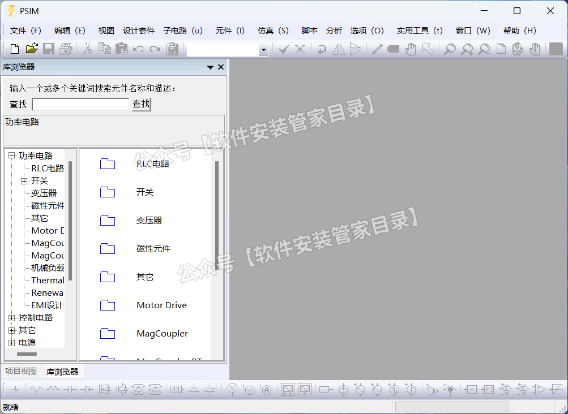
Task: Expand the 电源 tree node
Action: [12, 343]
